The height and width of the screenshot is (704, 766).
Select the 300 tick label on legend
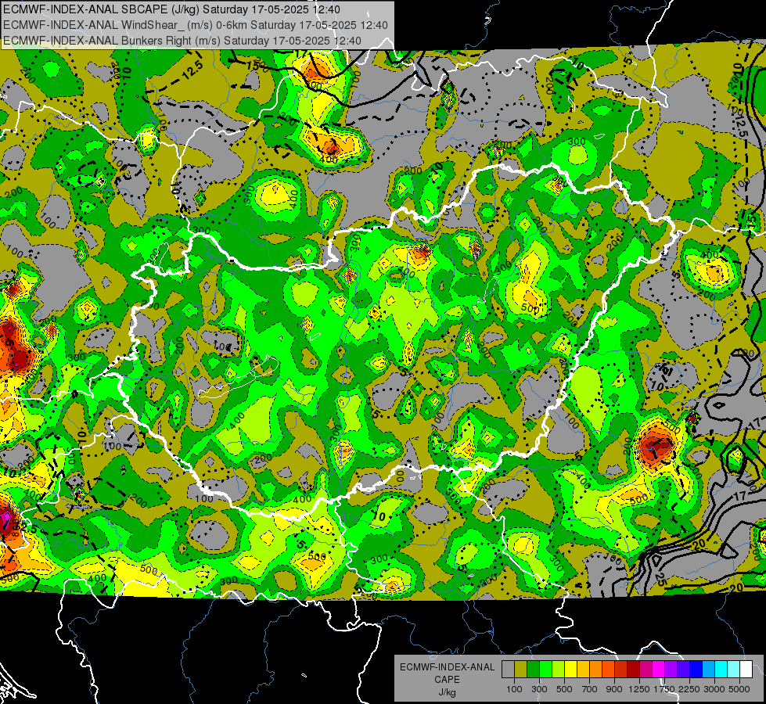coord(539,689)
